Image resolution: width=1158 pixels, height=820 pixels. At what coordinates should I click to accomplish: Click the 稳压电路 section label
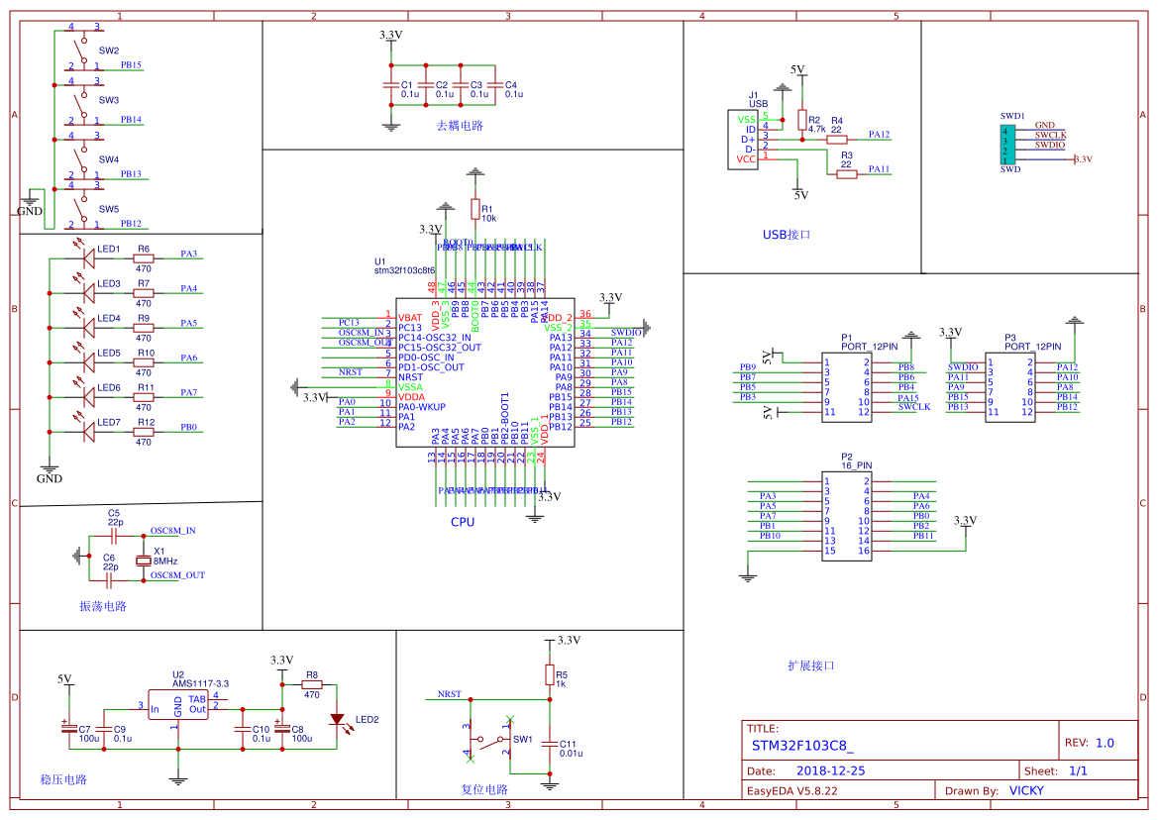(x=63, y=779)
